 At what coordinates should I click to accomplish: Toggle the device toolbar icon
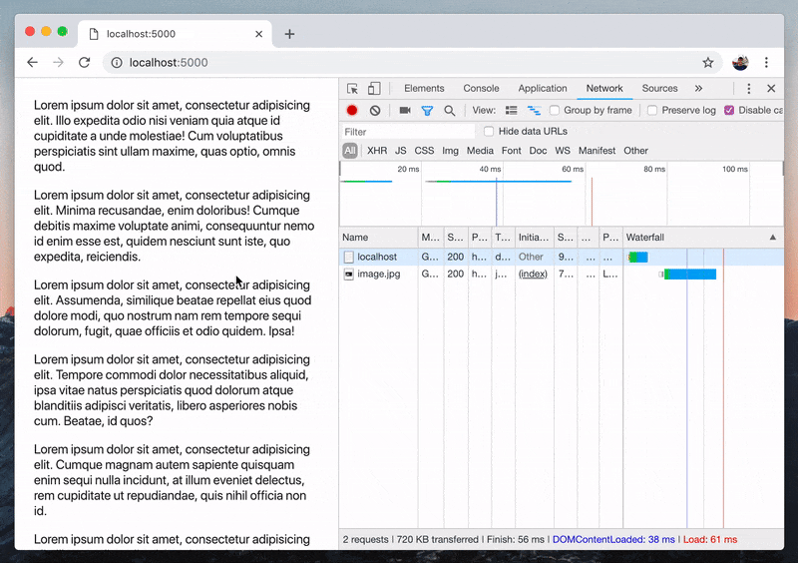[x=374, y=89]
